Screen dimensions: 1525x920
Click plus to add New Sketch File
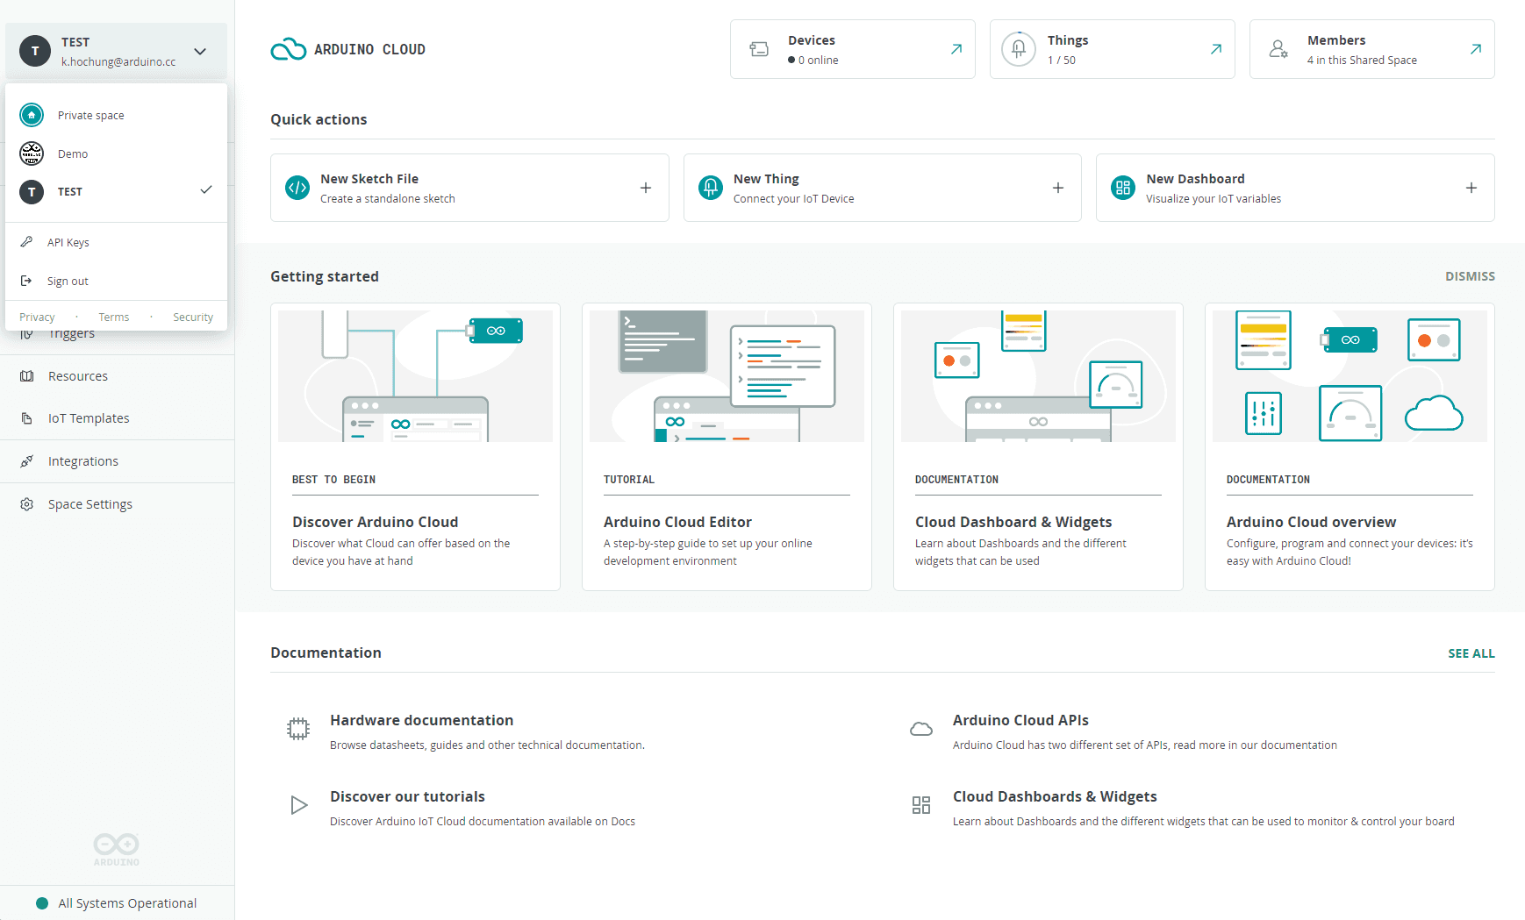pos(645,188)
